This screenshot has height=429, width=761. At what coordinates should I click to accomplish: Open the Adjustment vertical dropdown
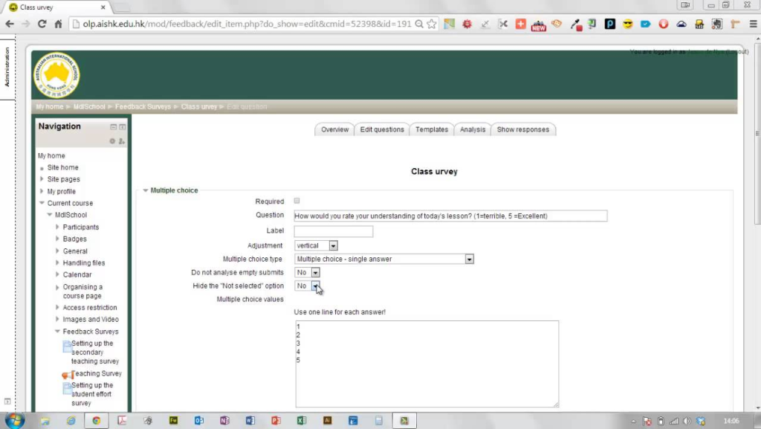(316, 245)
